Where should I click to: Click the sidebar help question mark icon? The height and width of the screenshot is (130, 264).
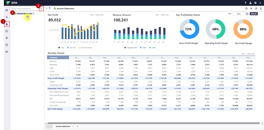point(7,52)
